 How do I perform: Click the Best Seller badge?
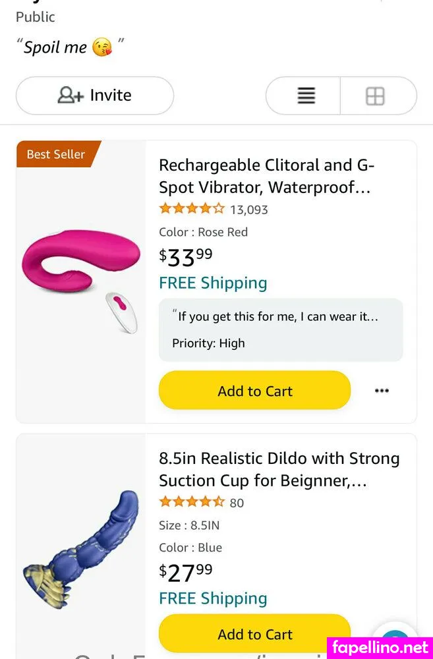pos(57,154)
